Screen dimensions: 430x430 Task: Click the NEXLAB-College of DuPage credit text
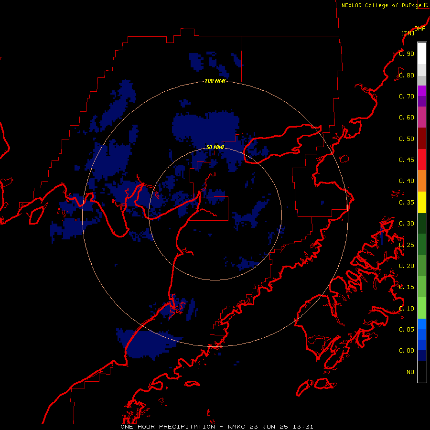click(x=381, y=5)
